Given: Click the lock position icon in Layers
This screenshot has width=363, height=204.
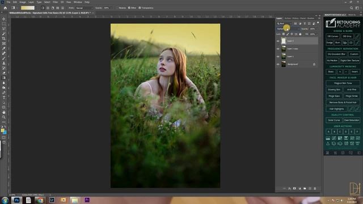Looking at the screenshot, I should [x=292, y=34].
